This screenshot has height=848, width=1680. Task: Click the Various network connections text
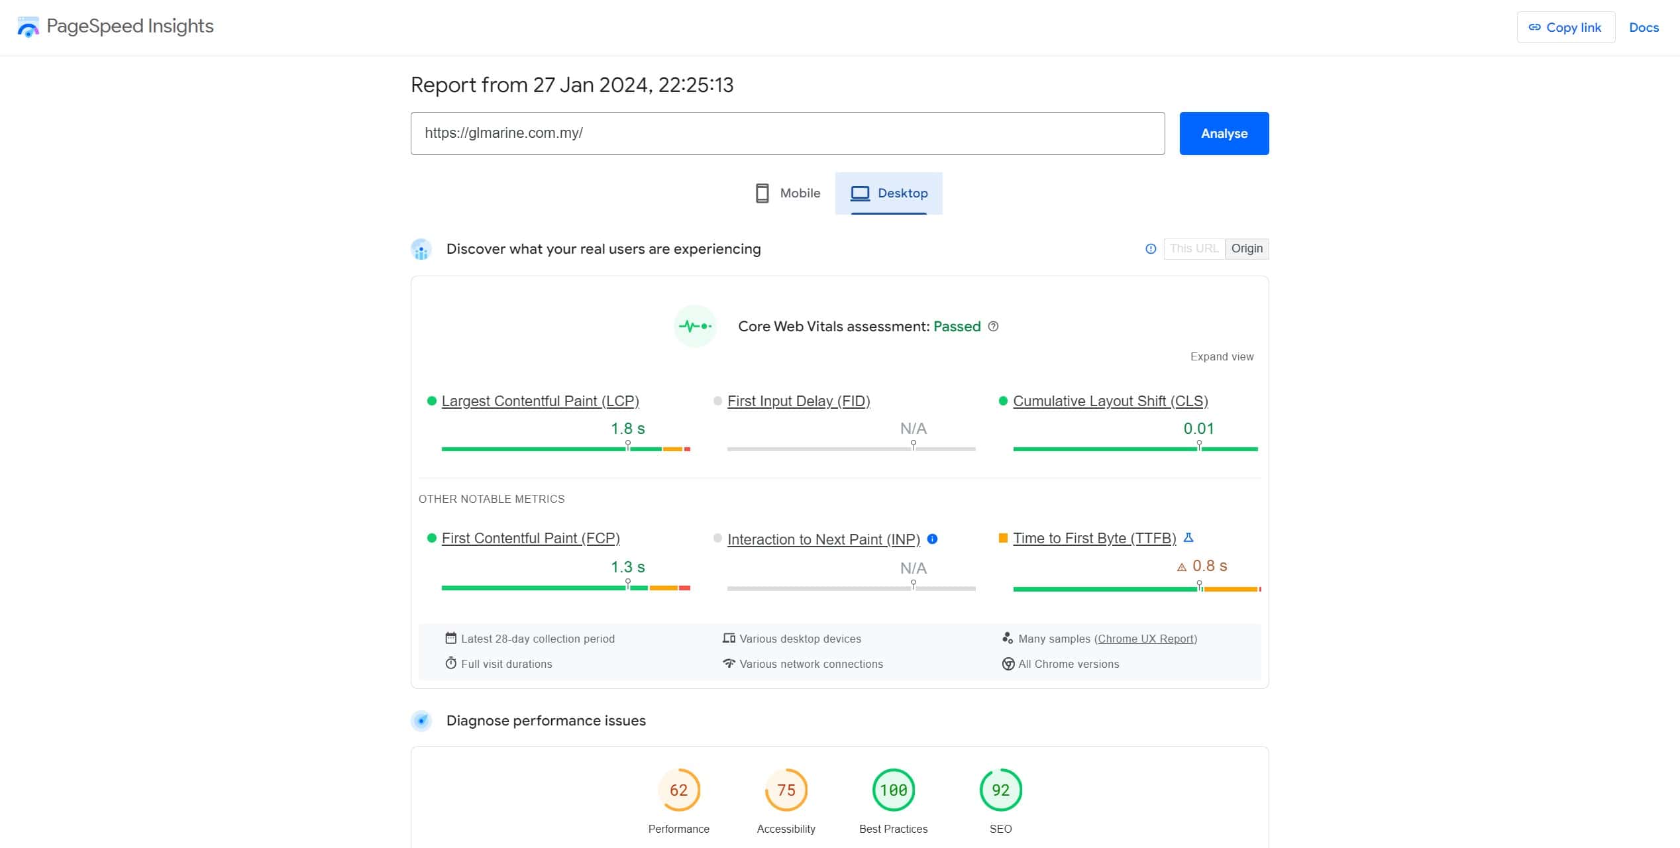point(811,664)
